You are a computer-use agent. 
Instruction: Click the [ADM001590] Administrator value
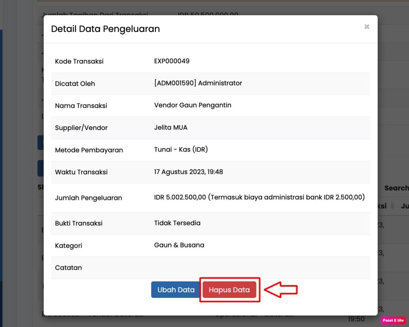point(198,83)
